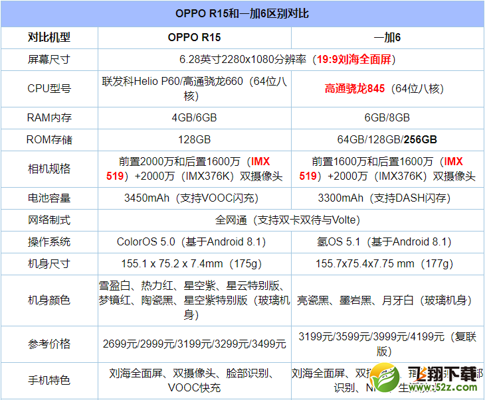This screenshot has height=400, width=485.
Task: Click the price cell starting '2699元/2999元'
Action: click(x=194, y=344)
